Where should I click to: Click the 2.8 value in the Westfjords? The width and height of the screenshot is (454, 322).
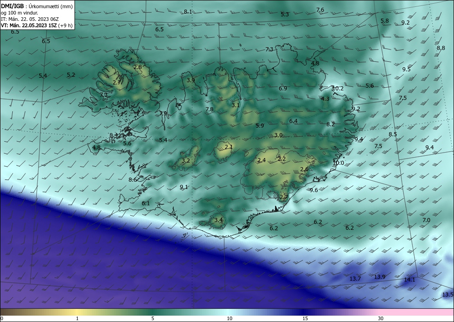[138, 67]
